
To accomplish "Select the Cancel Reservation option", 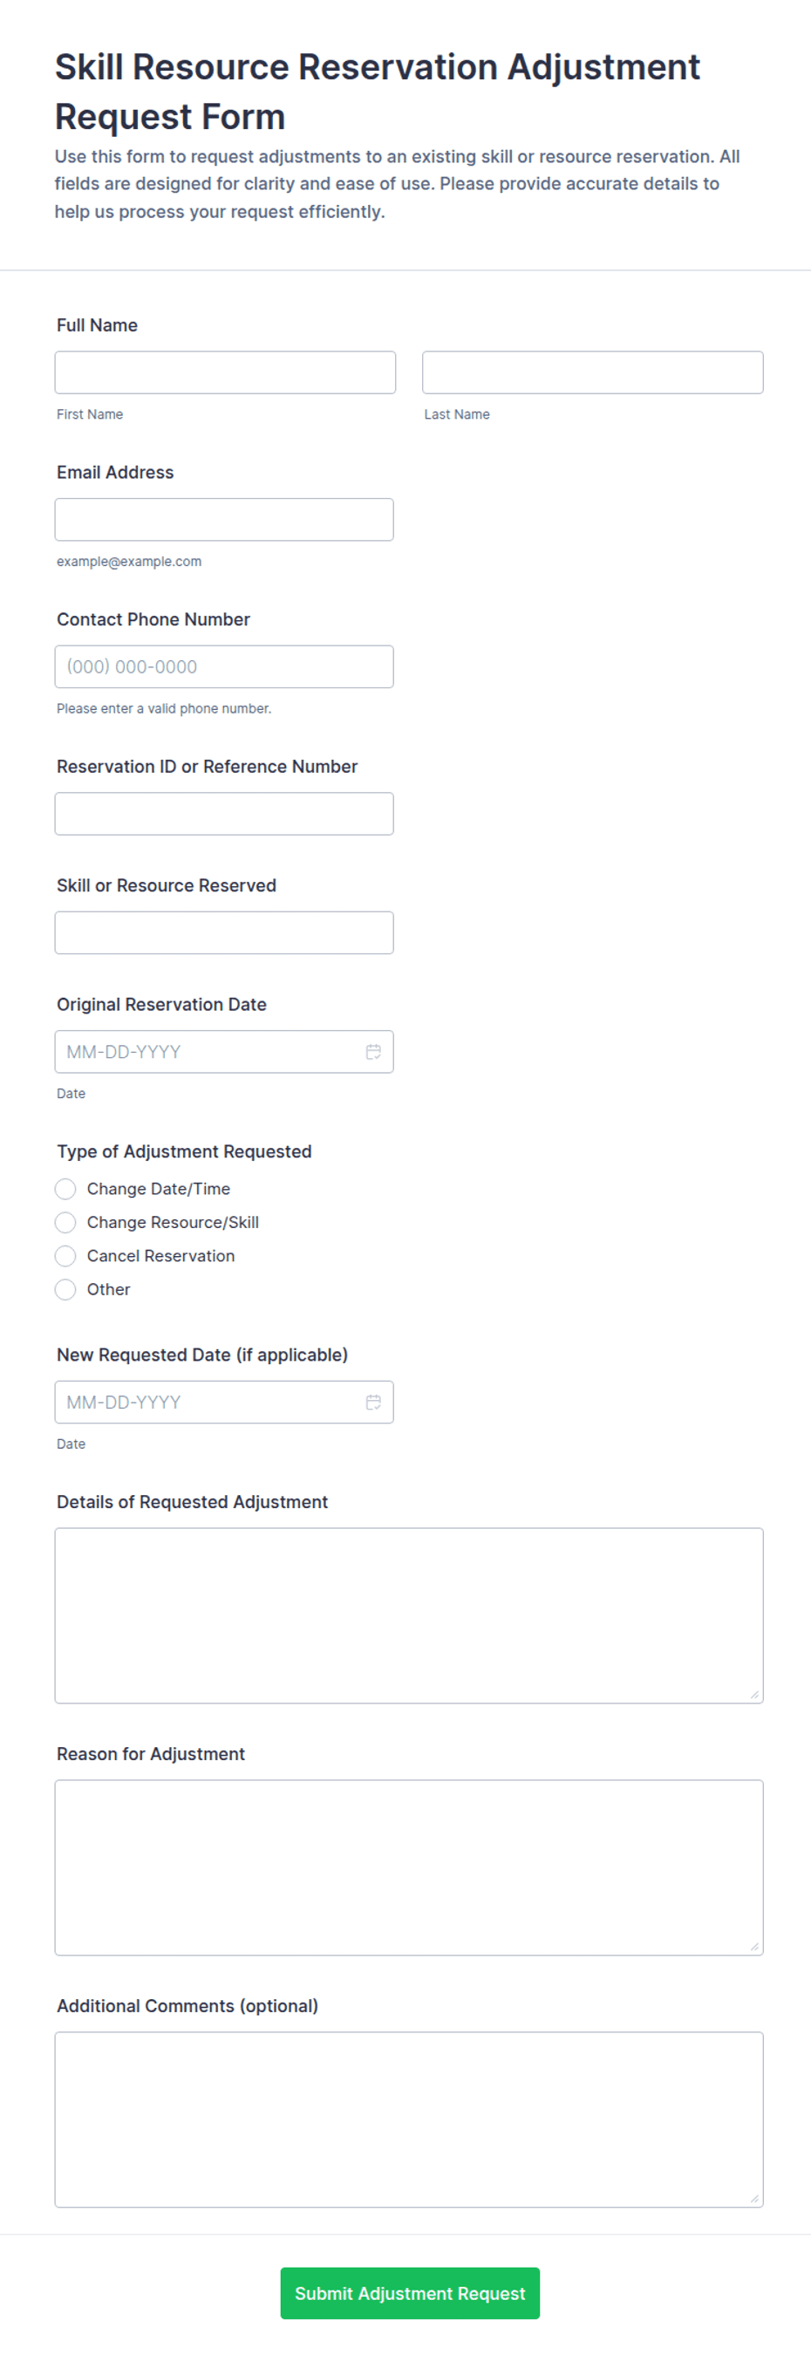I will 65,1256.
